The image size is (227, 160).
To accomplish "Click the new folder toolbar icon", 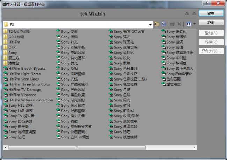I will point(172,24).
